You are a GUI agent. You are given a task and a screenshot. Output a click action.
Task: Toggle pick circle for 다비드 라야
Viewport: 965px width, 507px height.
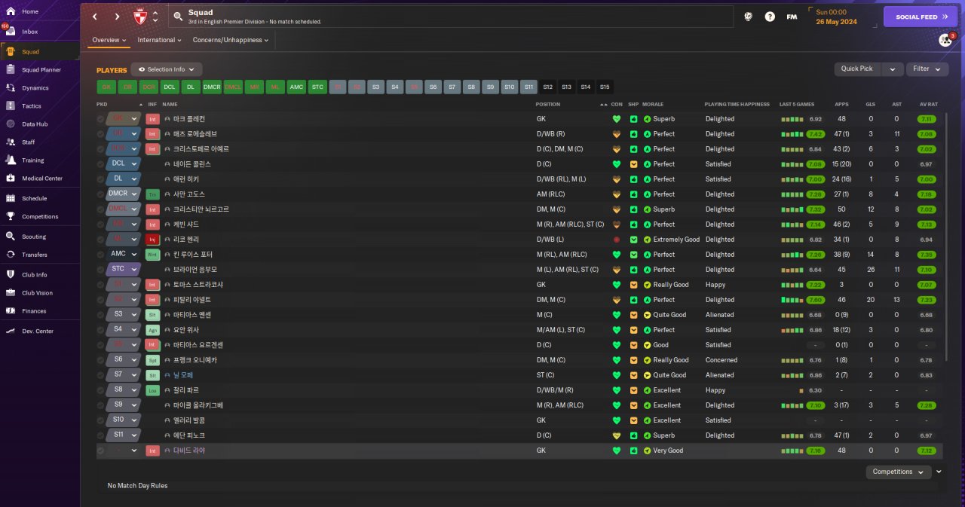point(100,450)
